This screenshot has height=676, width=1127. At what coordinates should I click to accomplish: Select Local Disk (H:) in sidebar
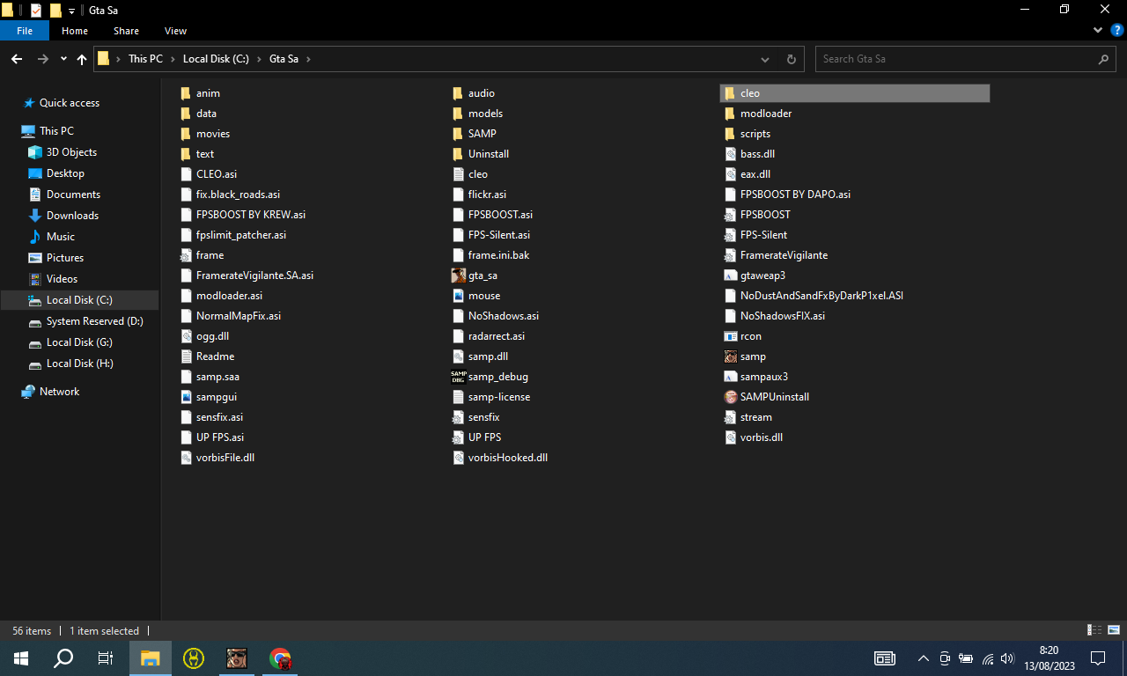pos(79,364)
